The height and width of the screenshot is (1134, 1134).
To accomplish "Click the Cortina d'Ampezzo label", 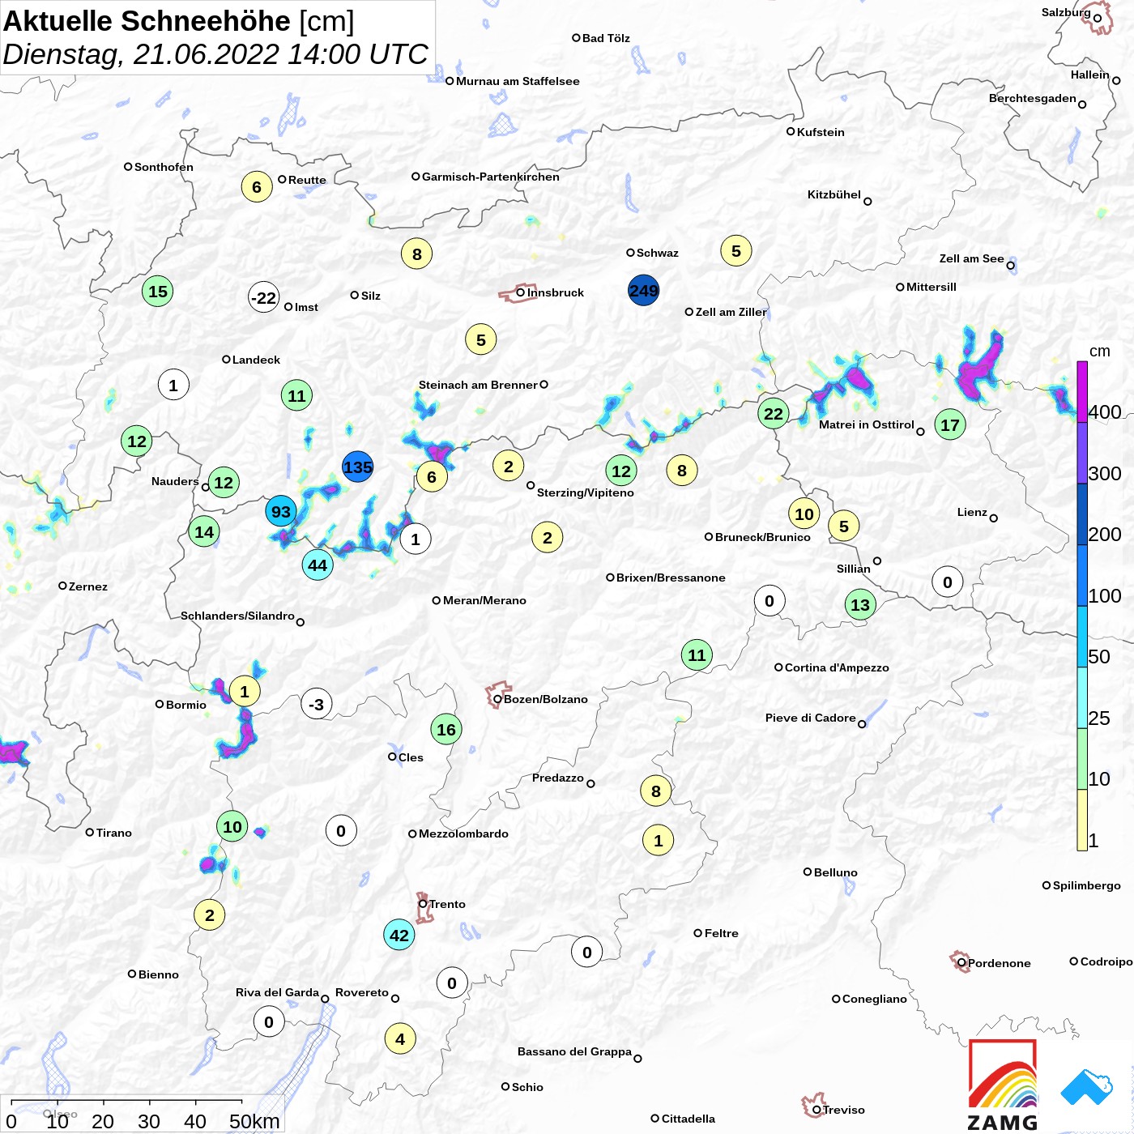I will pos(837,667).
